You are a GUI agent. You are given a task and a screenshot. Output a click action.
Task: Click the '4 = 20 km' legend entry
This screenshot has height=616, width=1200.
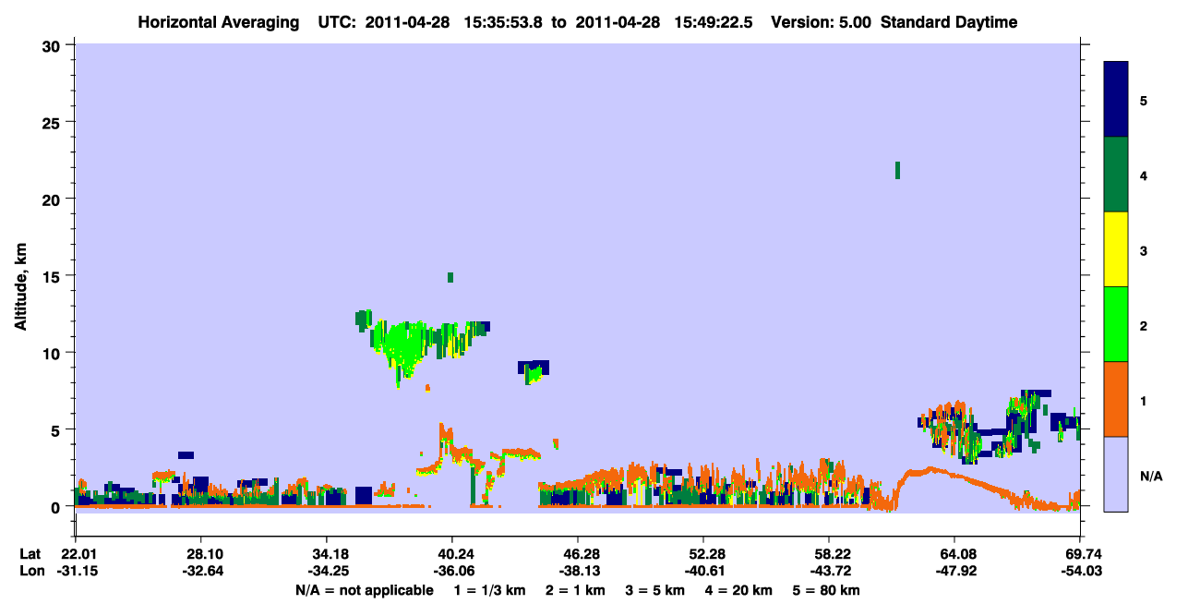[740, 590]
